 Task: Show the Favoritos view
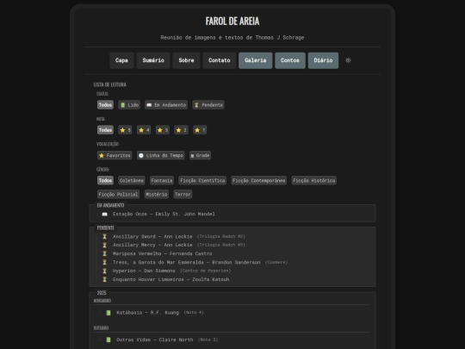point(115,155)
